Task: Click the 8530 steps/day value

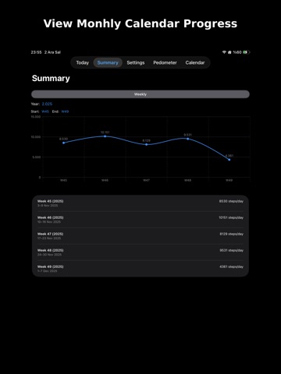Action: click(231, 201)
